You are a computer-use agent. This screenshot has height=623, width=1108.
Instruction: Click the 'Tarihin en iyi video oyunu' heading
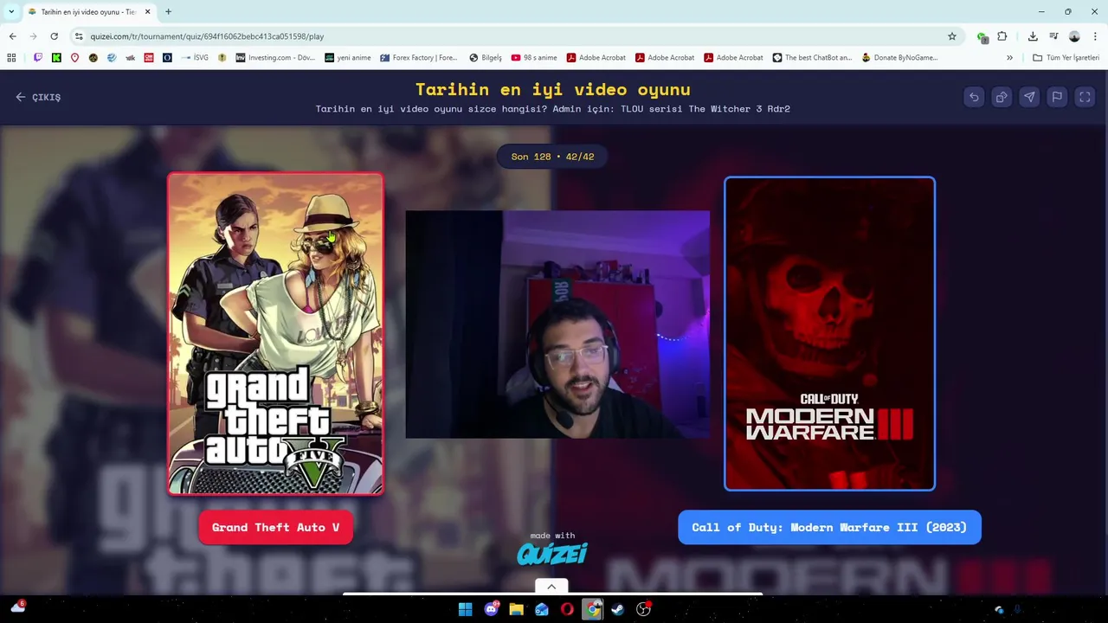[553, 89]
